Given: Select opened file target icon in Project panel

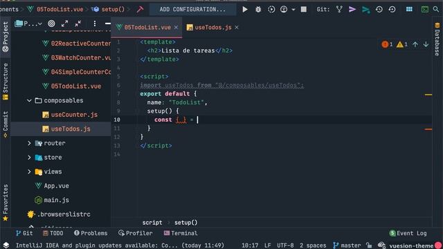Looking at the screenshot, I should point(51,24).
